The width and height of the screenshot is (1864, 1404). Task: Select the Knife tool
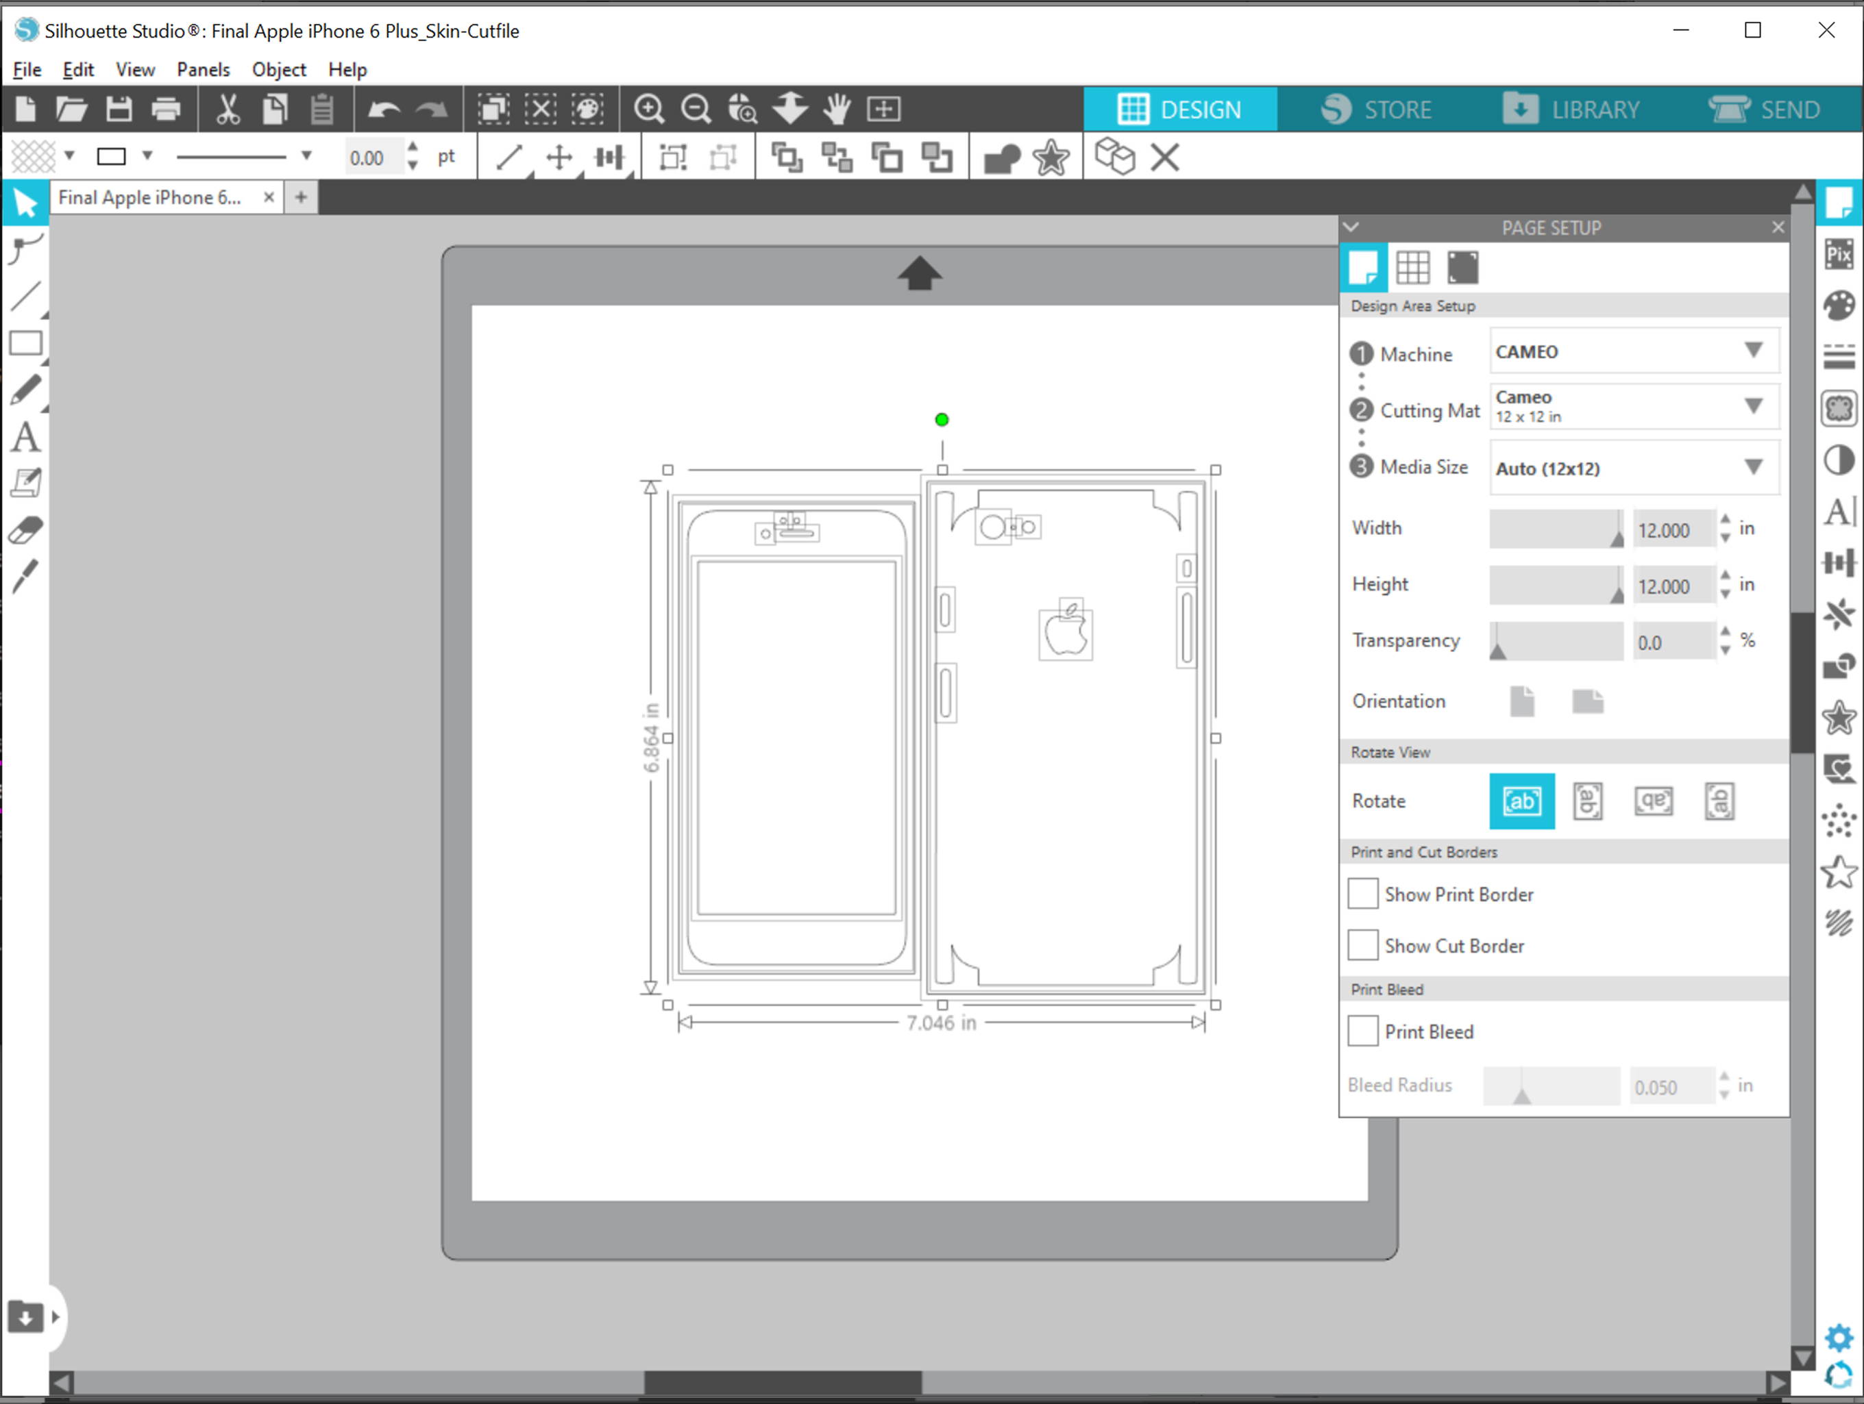point(25,578)
